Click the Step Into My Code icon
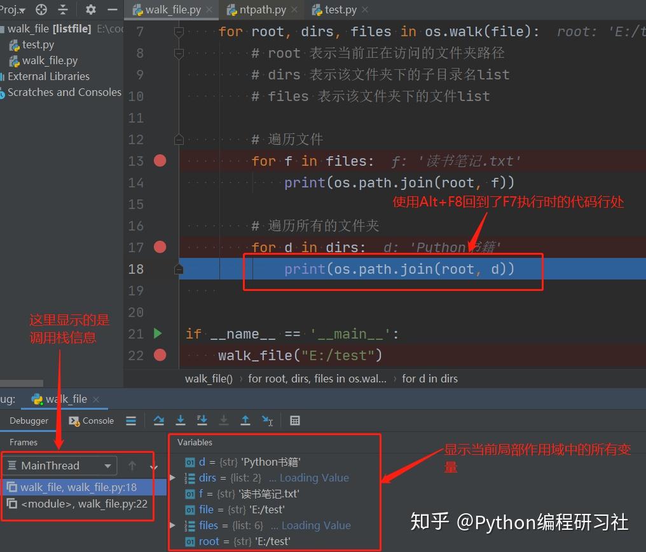 [x=202, y=421]
